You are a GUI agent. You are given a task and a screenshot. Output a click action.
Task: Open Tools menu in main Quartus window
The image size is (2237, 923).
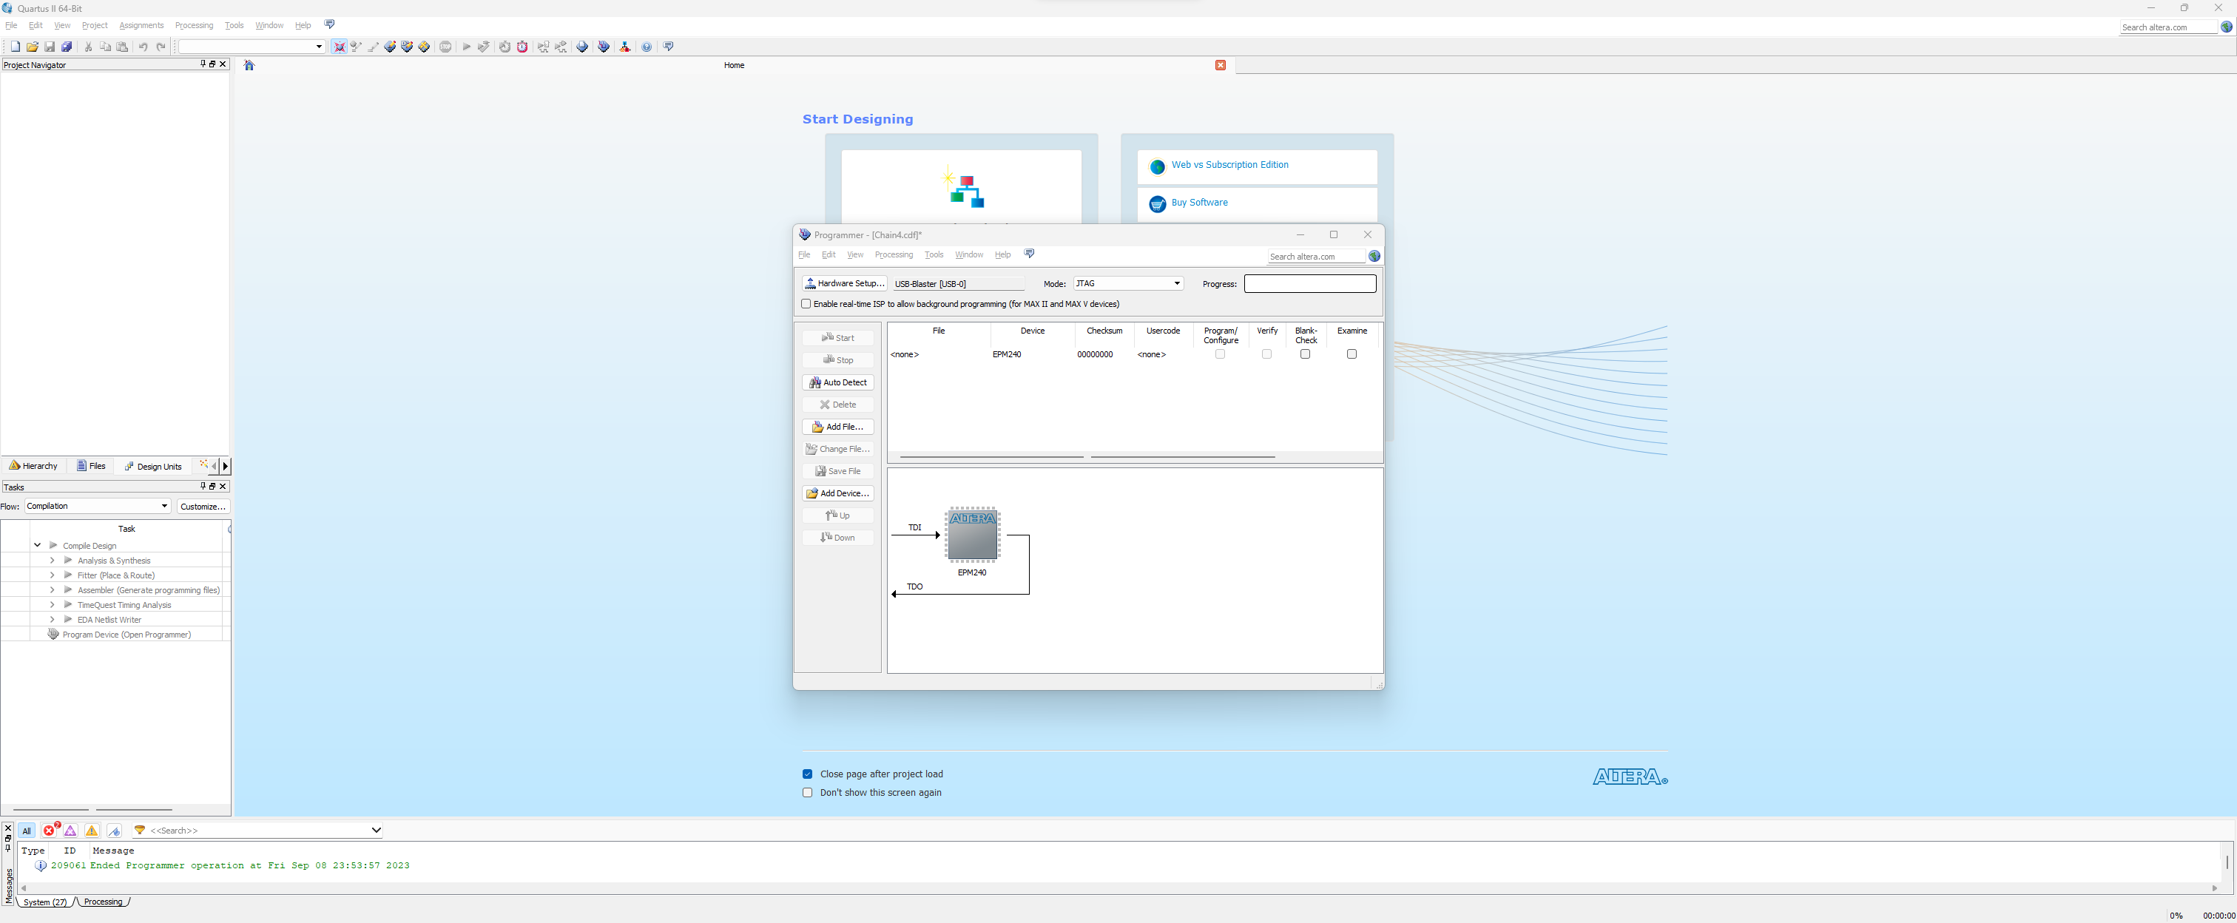pyautogui.click(x=234, y=25)
